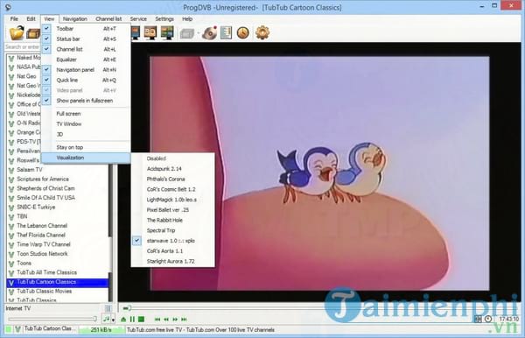Click the 3D monitor toolbar icon
Screen dimensions: 525x338
[x=150, y=32]
